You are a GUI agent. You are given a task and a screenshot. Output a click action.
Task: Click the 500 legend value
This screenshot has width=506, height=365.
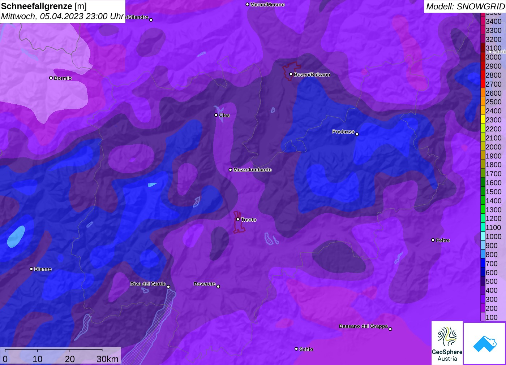[492, 281]
